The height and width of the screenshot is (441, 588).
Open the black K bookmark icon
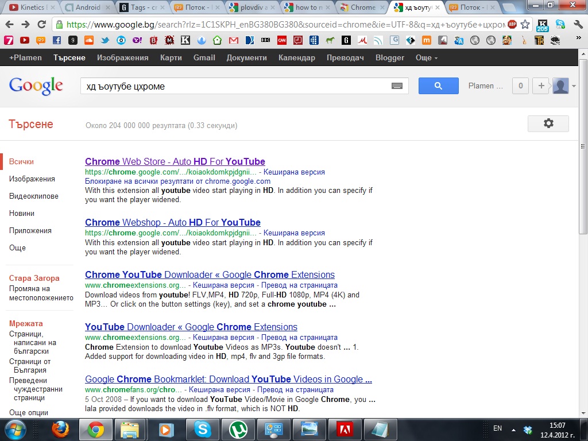tap(185, 40)
